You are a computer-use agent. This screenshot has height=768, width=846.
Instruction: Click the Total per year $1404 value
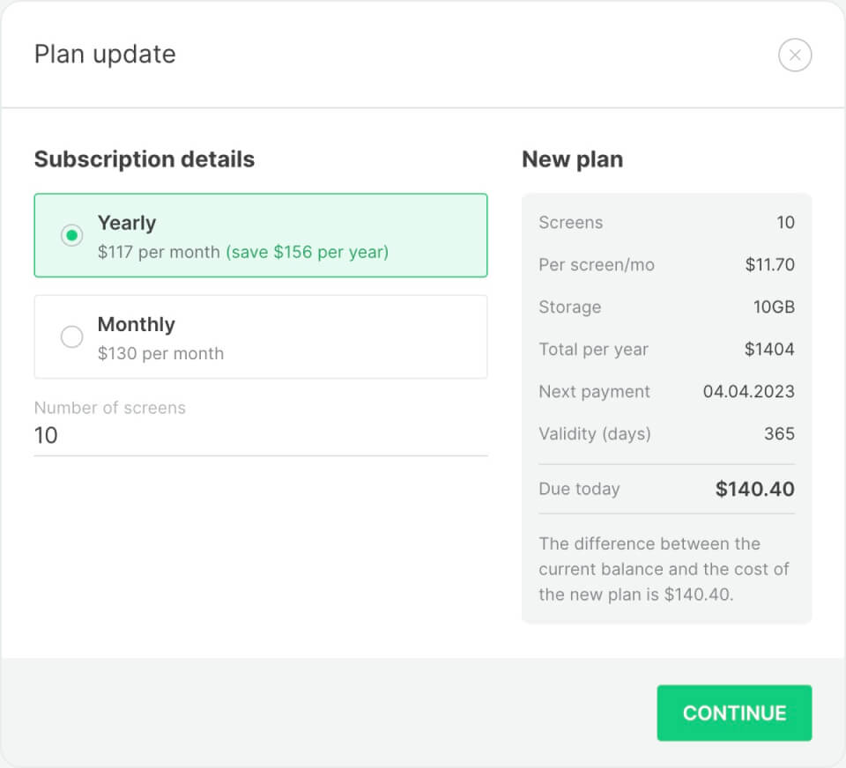pyautogui.click(x=769, y=350)
